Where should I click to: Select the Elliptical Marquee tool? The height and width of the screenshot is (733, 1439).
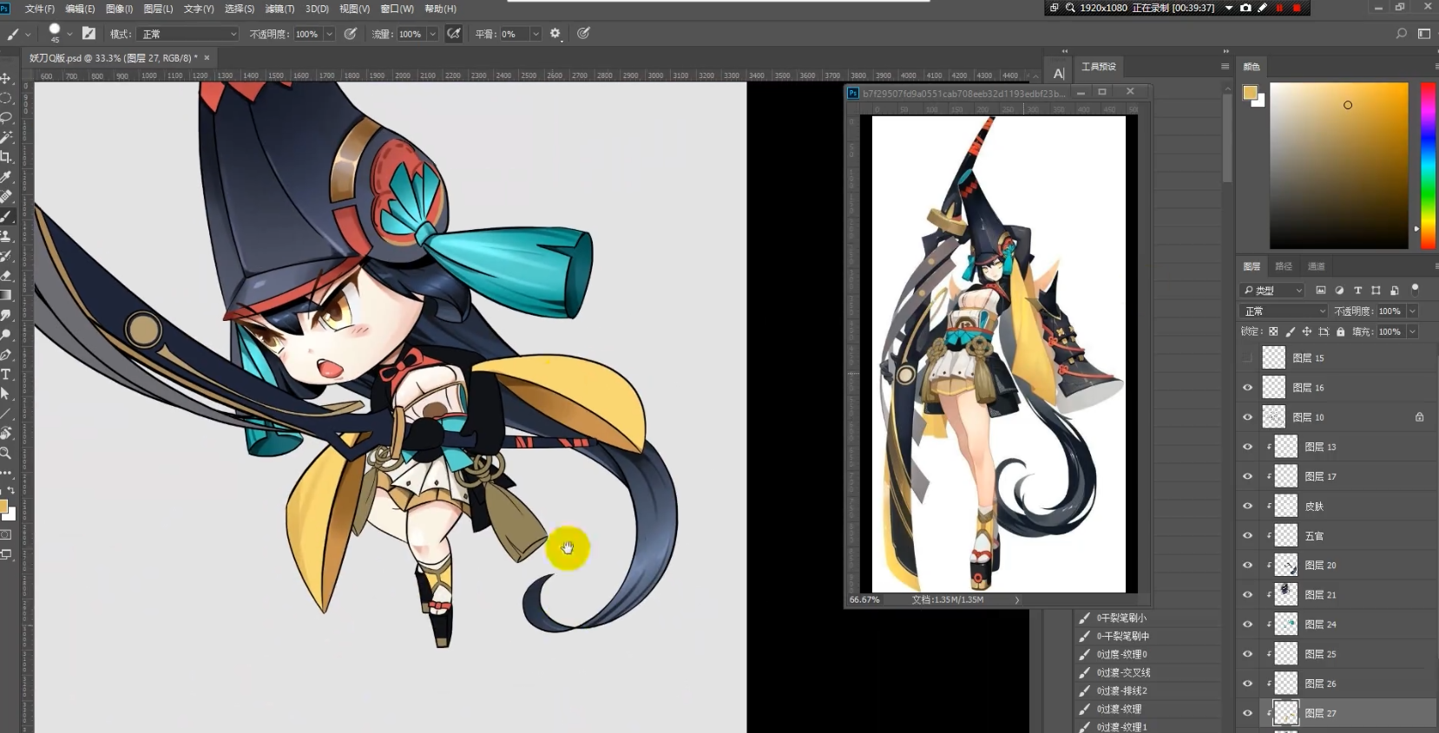(6, 98)
